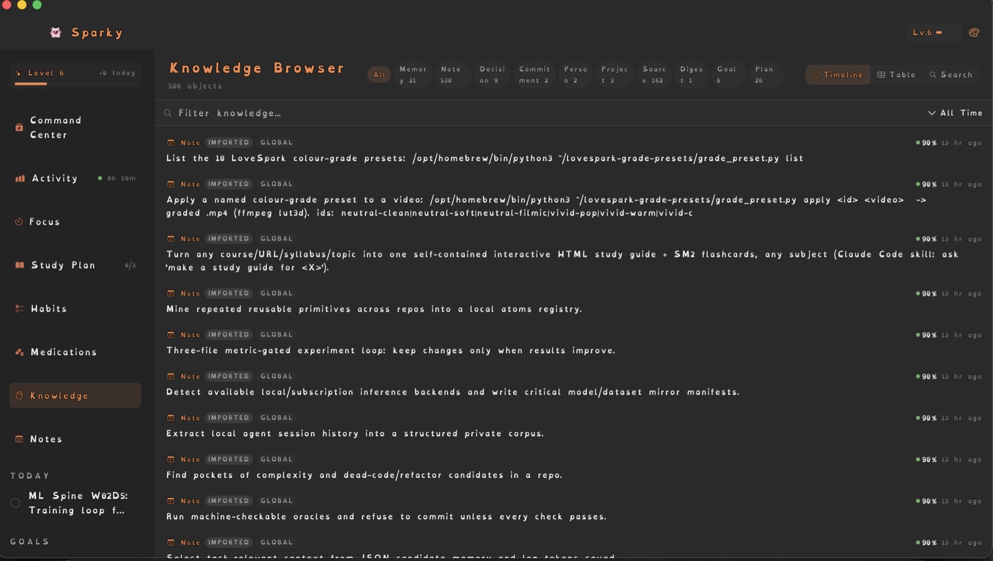Filter by Note 530 chip

[x=451, y=74]
